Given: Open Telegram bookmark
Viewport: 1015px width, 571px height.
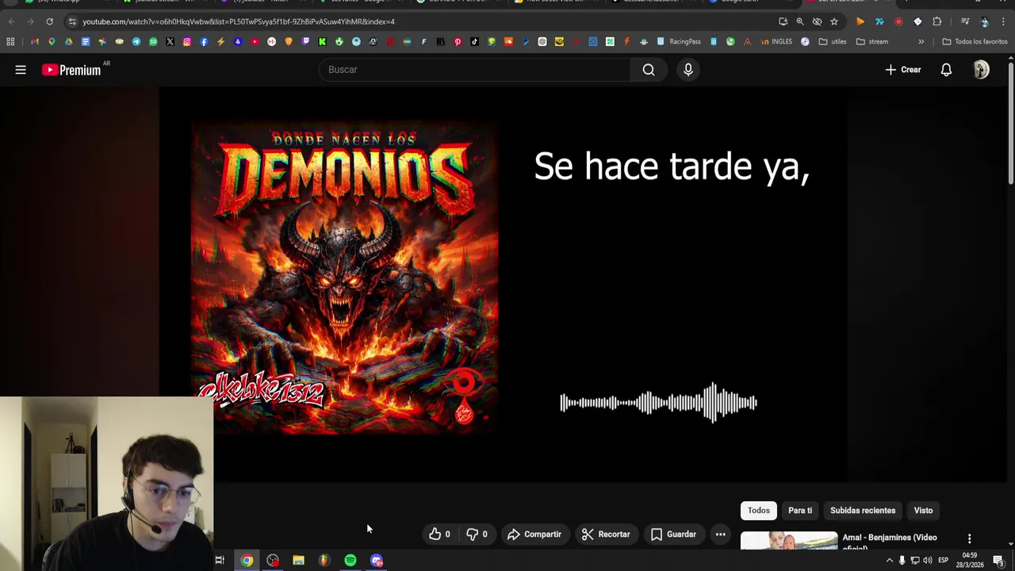Looking at the screenshot, I should [x=136, y=41].
